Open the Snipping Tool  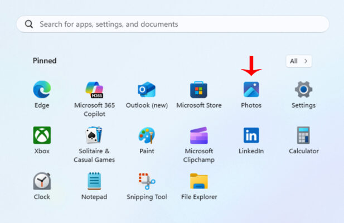[147, 181]
